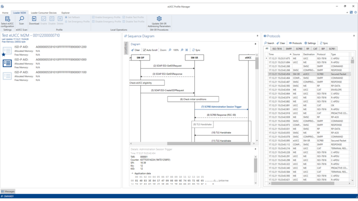
Task: Pin the Sequence Diagram panel
Action: pos(257,36)
